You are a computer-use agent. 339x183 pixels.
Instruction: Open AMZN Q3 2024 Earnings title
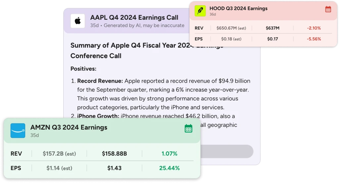pos(69,127)
